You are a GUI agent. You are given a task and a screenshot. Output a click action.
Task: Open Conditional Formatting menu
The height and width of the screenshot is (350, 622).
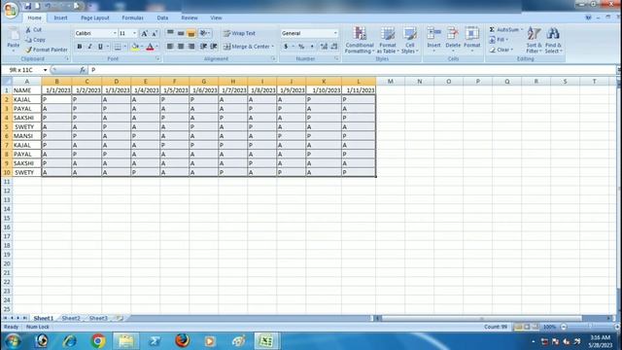(x=360, y=40)
